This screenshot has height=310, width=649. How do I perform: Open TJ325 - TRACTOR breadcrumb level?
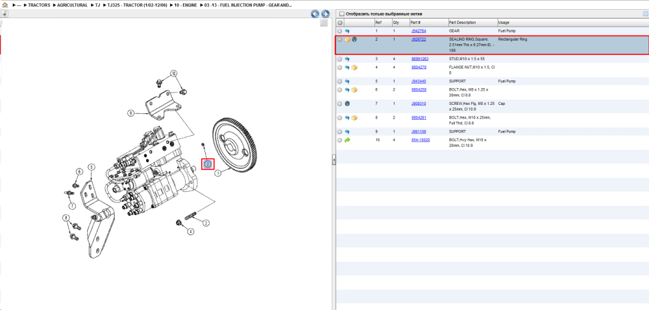[x=137, y=5]
